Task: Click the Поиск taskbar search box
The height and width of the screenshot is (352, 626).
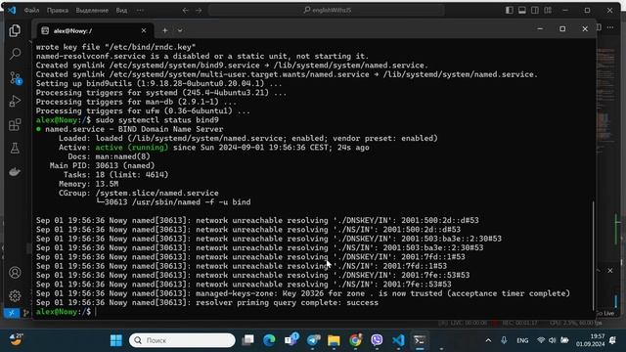Action: click(x=182, y=340)
